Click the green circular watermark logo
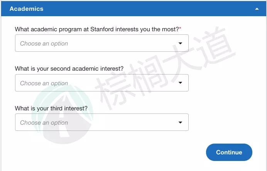Viewport: 267px width, 171px height. point(58,112)
